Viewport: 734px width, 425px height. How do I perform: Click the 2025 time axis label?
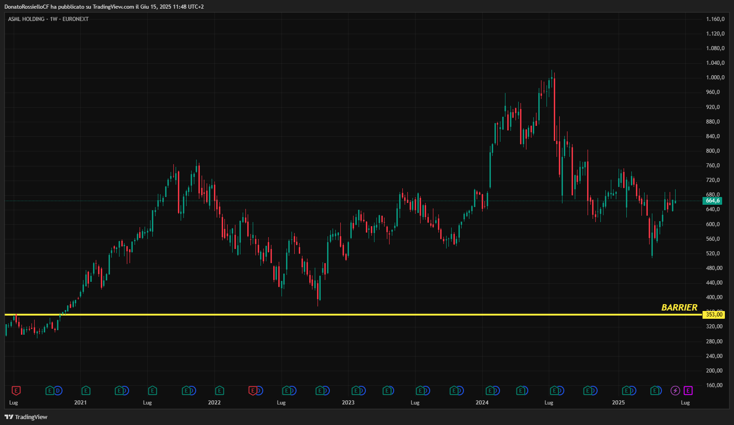click(619, 403)
